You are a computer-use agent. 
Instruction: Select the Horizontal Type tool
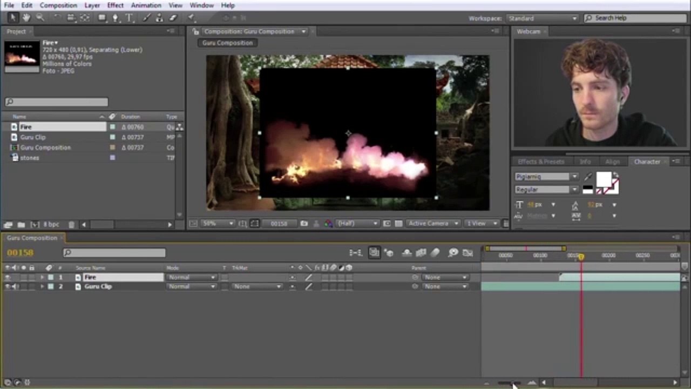[x=129, y=18]
